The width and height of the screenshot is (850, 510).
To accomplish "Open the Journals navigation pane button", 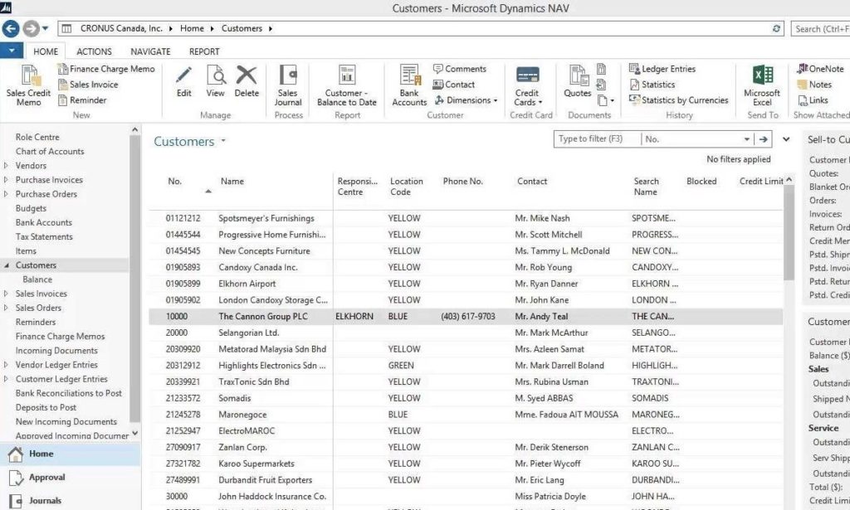I will pos(70,501).
